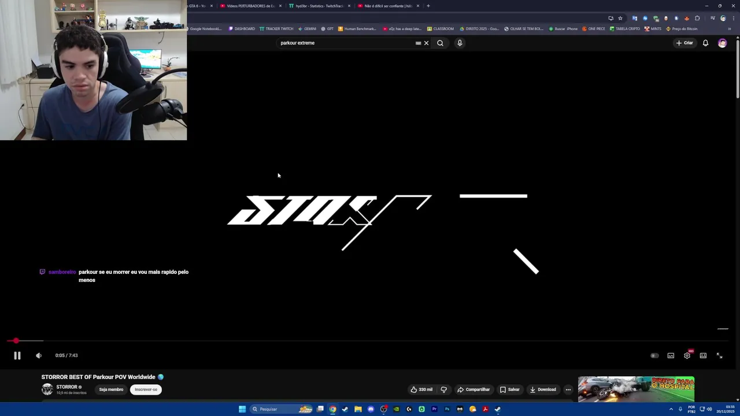Screen dimensions: 740x416
Task: Enter fullscreen mode
Action: pyautogui.click(x=719, y=356)
